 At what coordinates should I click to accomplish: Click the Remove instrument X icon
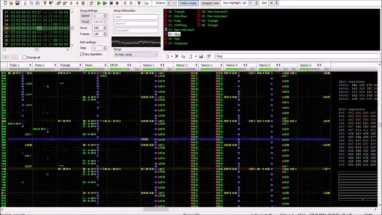coord(177,56)
